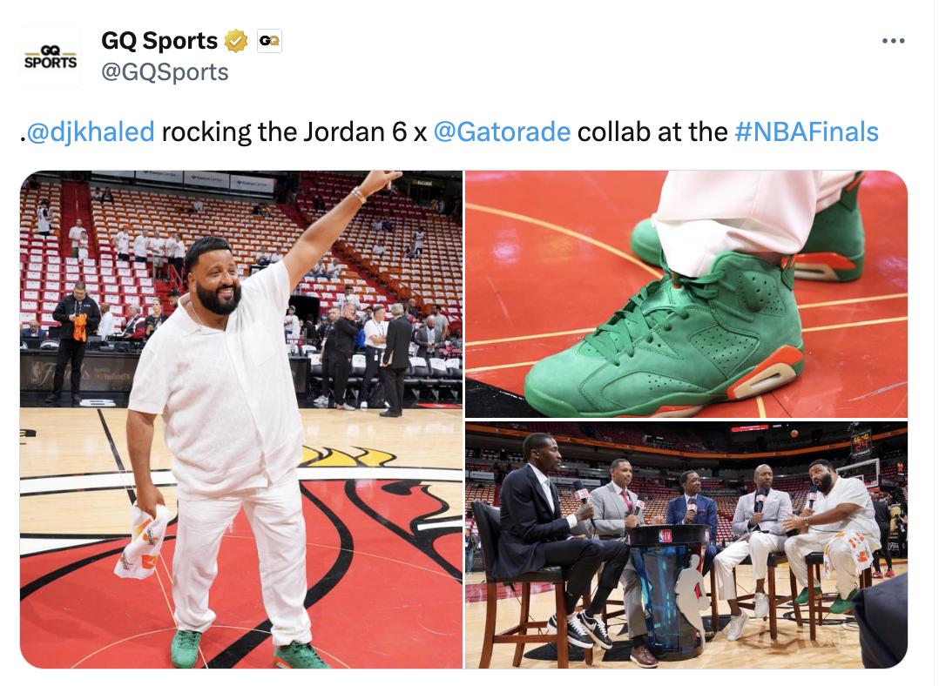
Task: Open the green Jordan 6 sneaker close-up photo
Action: pos(686,294)
